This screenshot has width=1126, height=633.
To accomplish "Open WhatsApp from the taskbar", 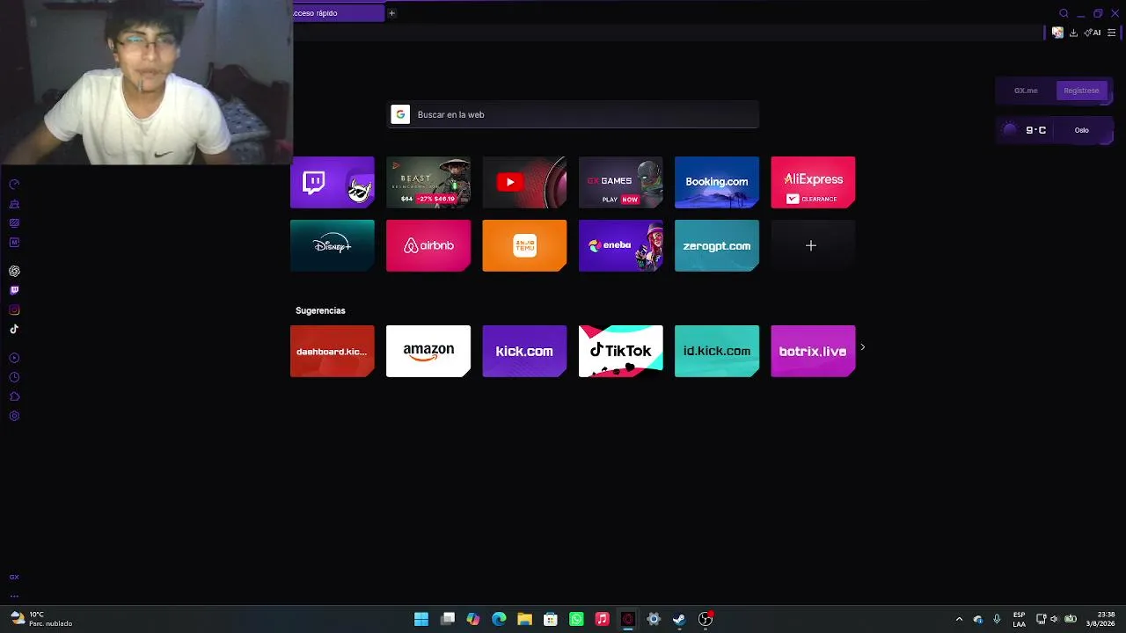I will tap(576, 619).
